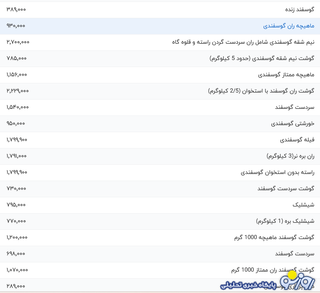Viewport: 320px width, 293px height.
Task: Click the ۶۹۸,۰۰۰ price cell
Action: [16, 254]
